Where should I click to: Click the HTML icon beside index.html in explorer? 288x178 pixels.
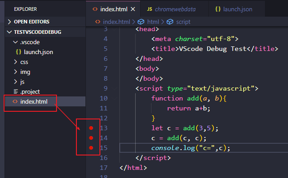tap(15, 101)
